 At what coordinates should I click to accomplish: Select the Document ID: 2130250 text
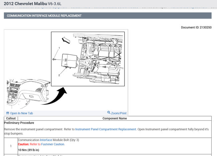point(196,27)
